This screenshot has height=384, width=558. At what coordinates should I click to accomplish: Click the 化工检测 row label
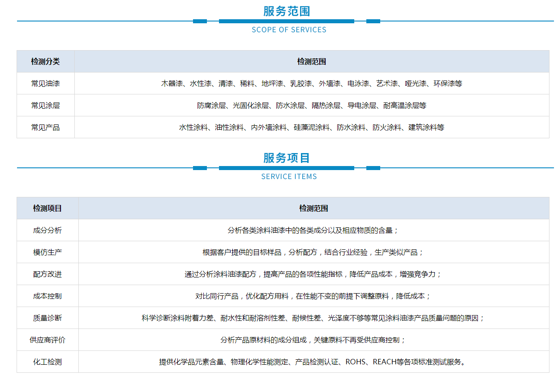[47, 362]
